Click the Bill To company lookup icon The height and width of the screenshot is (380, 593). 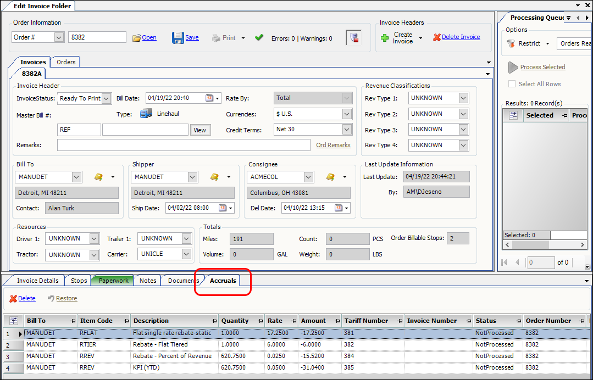[98, 177]
